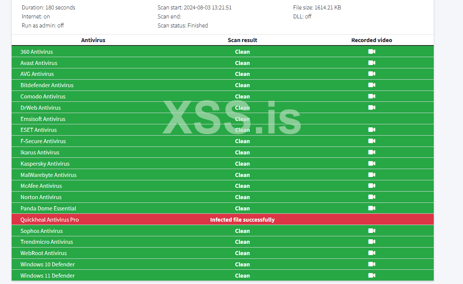This screenshot has width=463, height=284.
Task: Click the Panda Dome Essential name
Action: click(x=48, y=208)
